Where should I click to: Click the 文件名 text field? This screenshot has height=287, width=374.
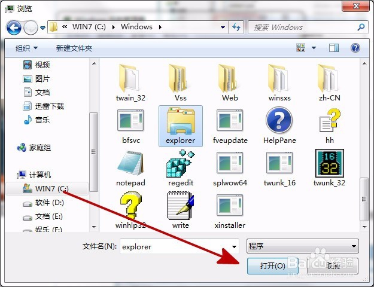(x=175, y=246)
